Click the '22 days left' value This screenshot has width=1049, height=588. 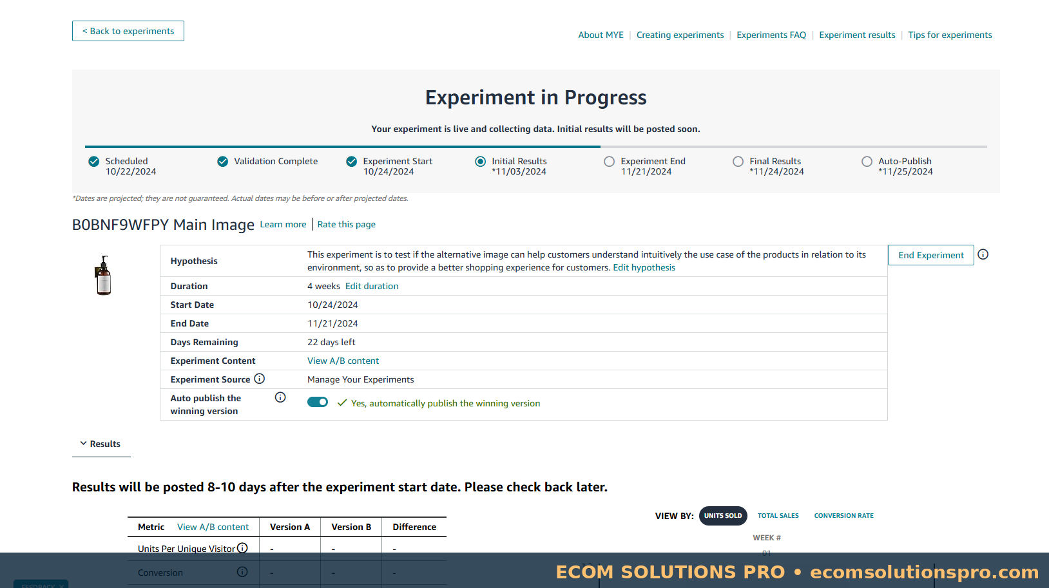pyautogui.click(x=331, y=343)
